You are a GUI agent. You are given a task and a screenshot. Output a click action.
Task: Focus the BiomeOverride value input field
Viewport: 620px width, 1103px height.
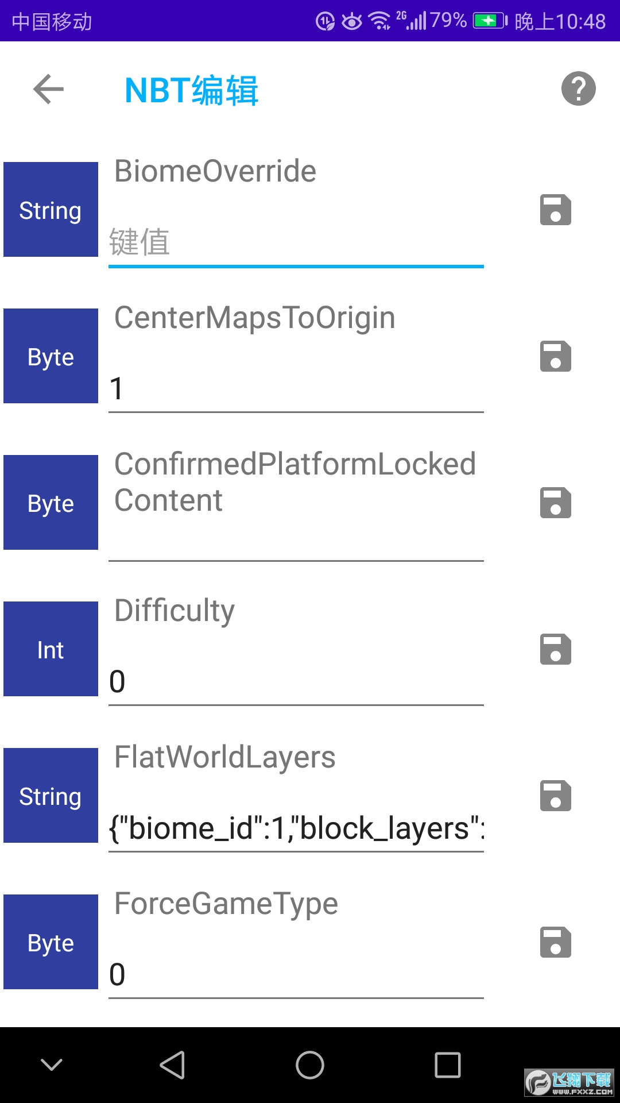296,242
